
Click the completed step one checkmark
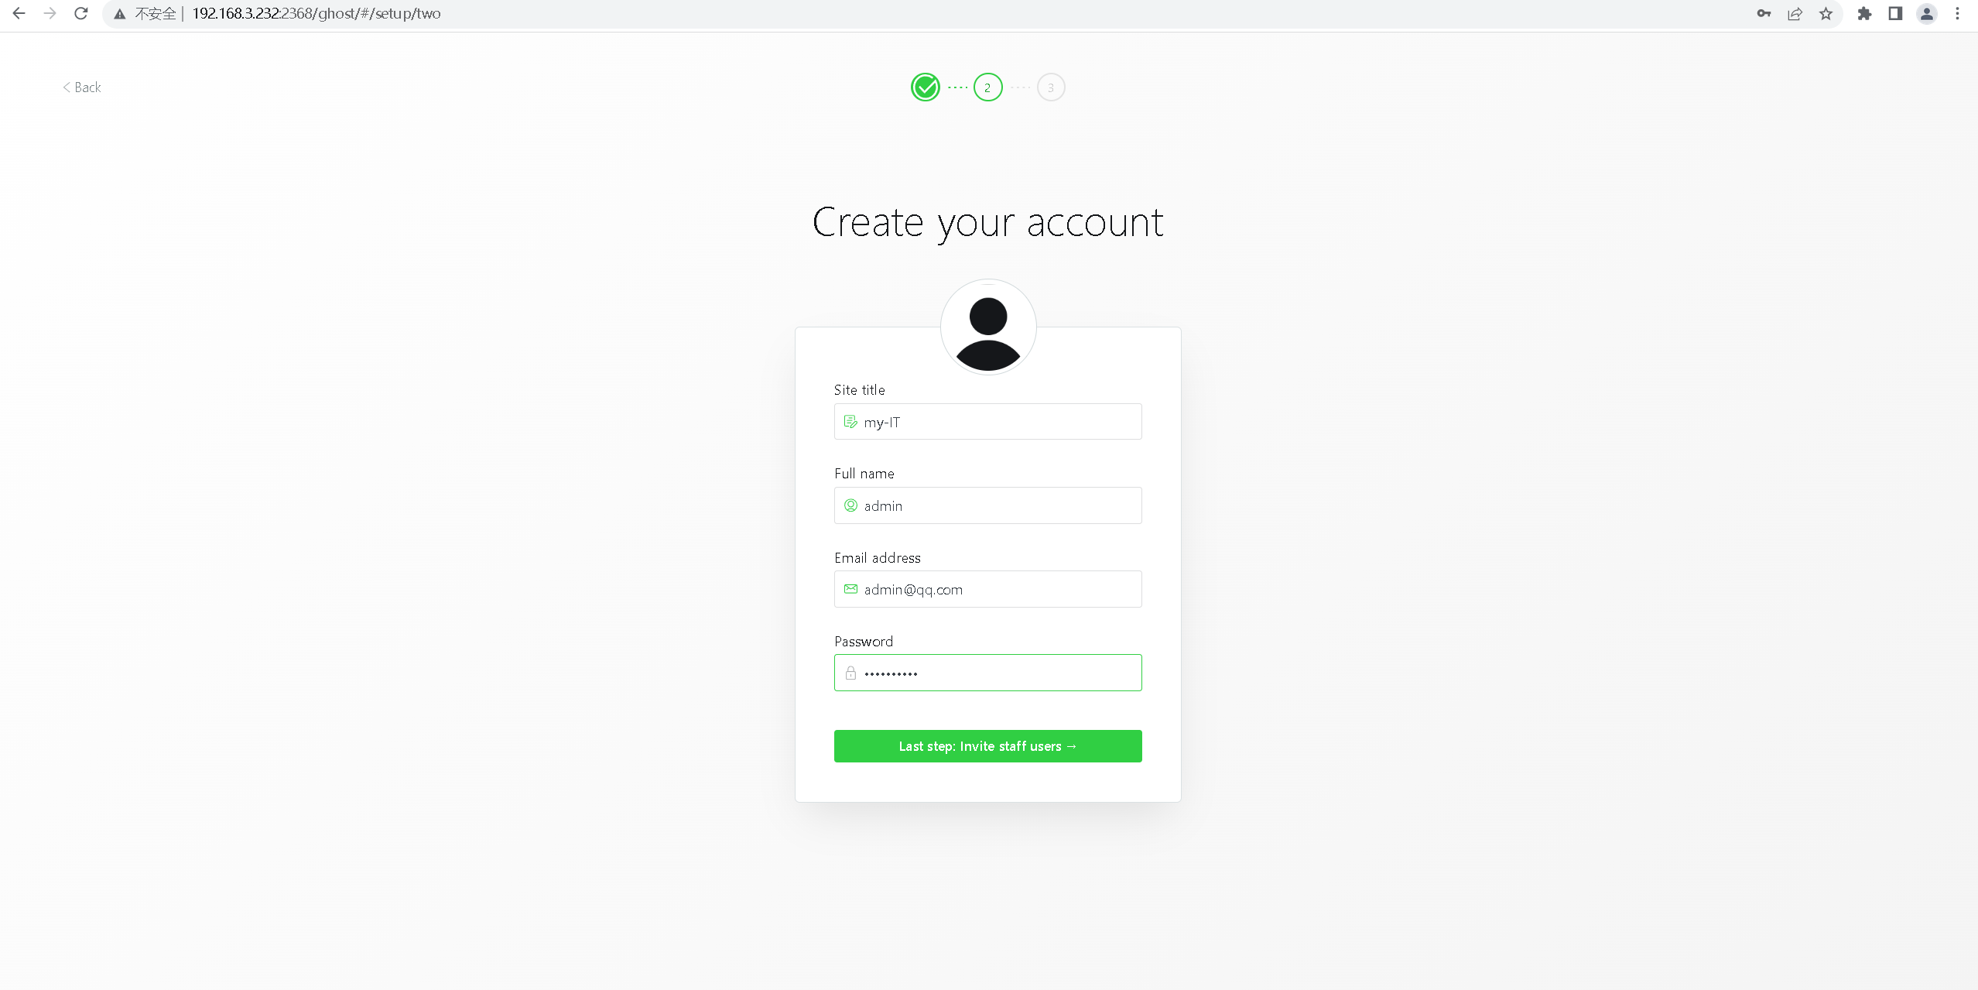[x=926, y=87]
